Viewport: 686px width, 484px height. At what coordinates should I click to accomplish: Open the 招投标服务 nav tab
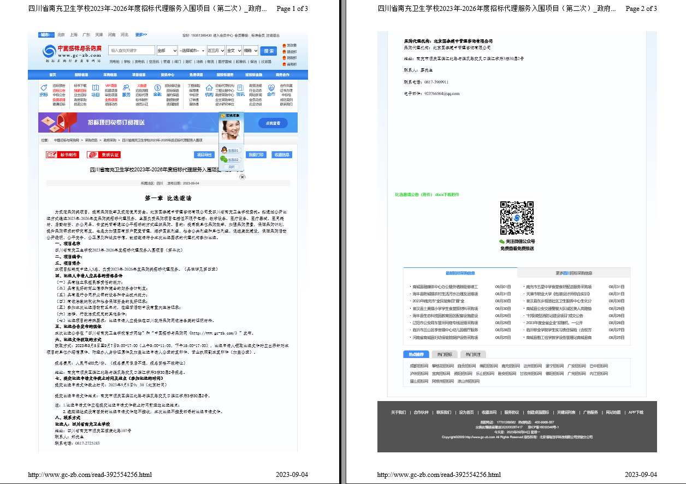225,75
